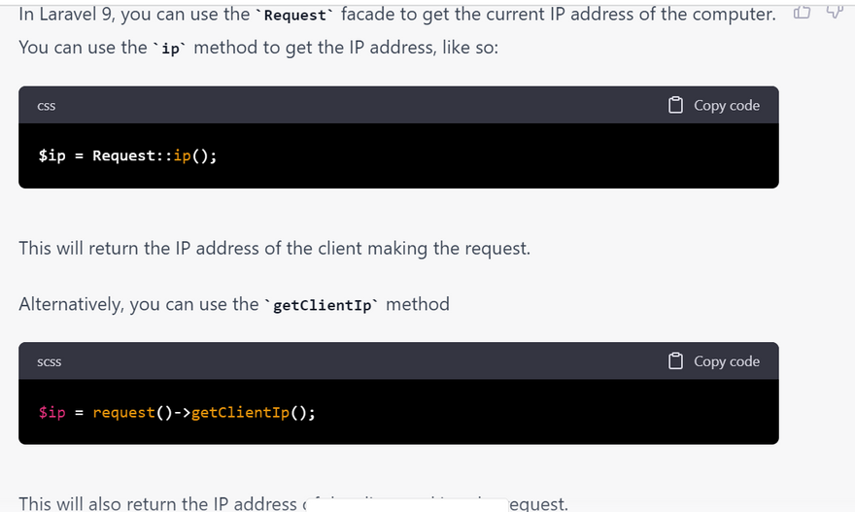This screenshot has height=512, width=855.
Task: Click "This will also return the IP address"
Action: 157,503
